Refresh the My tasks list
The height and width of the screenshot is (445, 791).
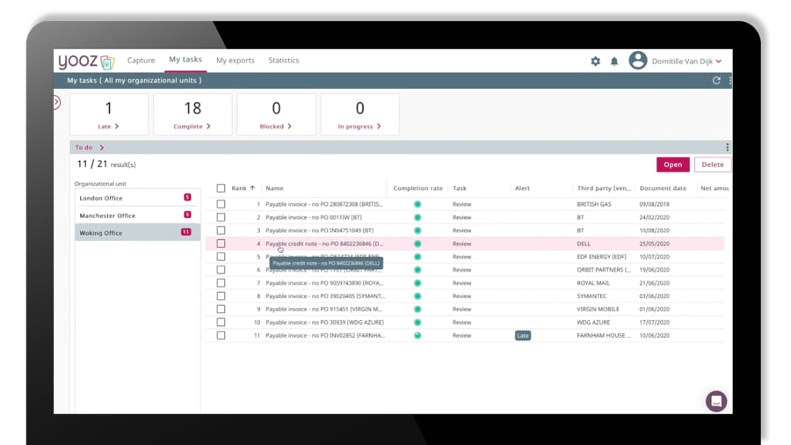[x=716, y=80]
